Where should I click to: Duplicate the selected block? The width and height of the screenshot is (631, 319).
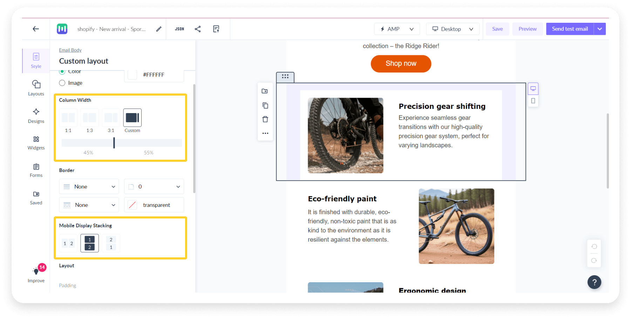pos(265,105)
